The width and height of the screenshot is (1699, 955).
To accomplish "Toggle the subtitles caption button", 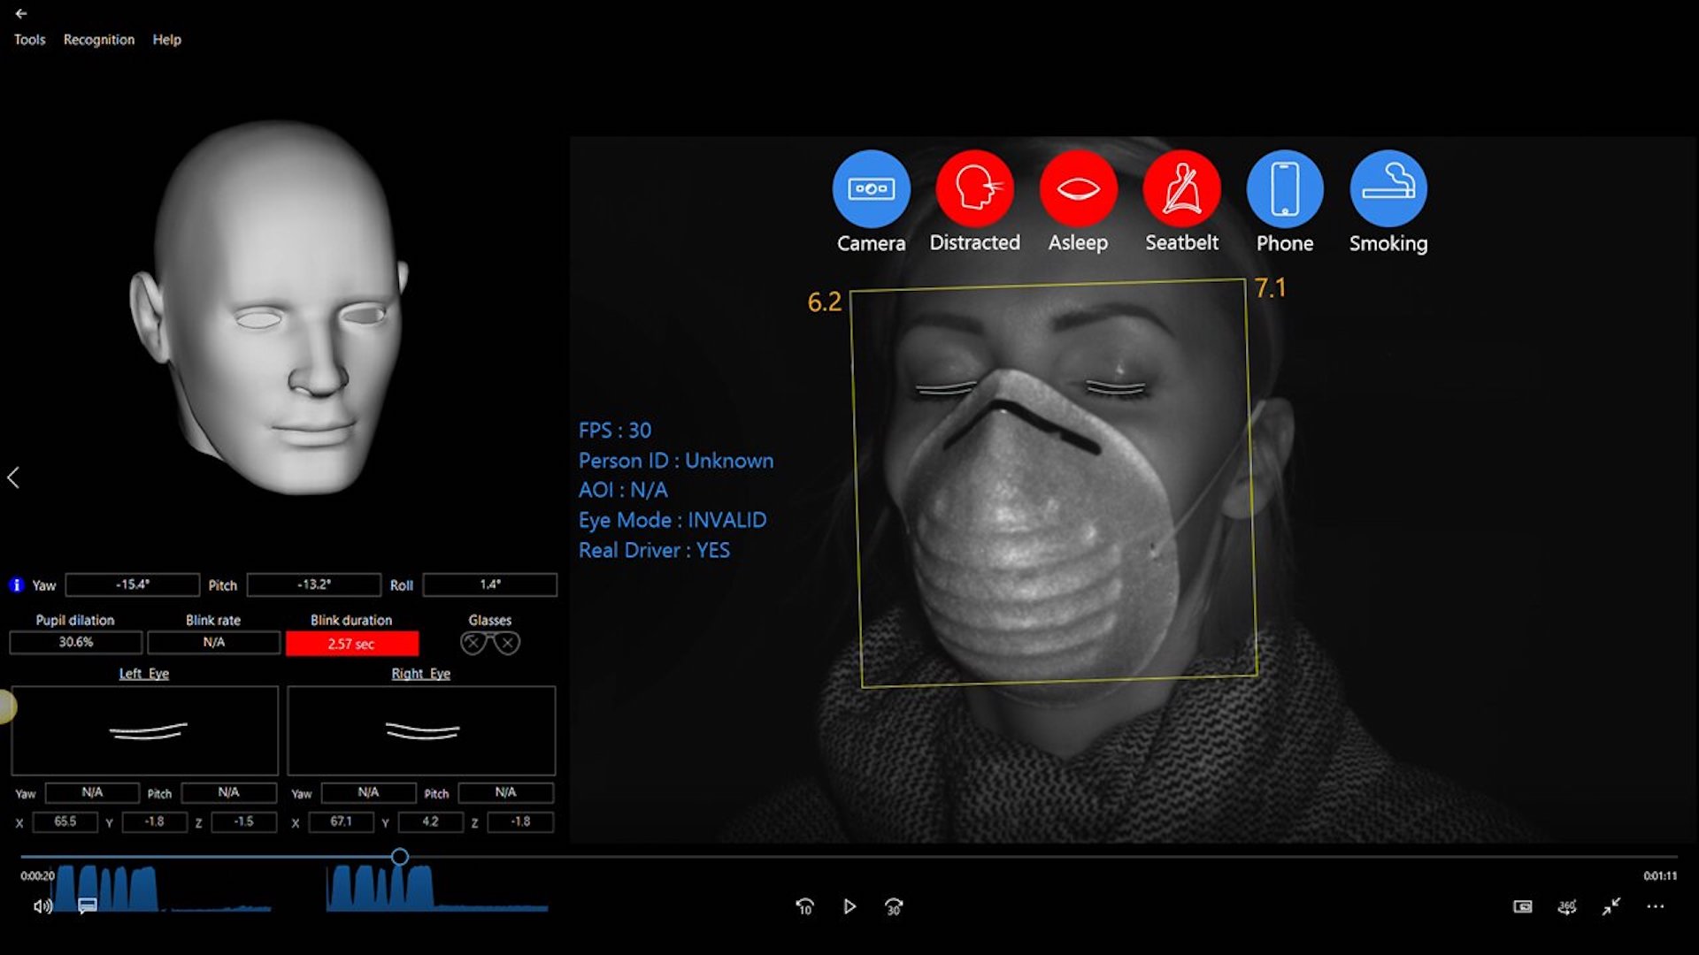I will 87,905.
